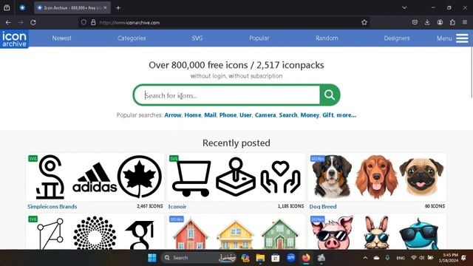Screen dimensions: 473x266
Task: Click the Search for icons field
Action: pyautogui.click(x=227, y=95)
